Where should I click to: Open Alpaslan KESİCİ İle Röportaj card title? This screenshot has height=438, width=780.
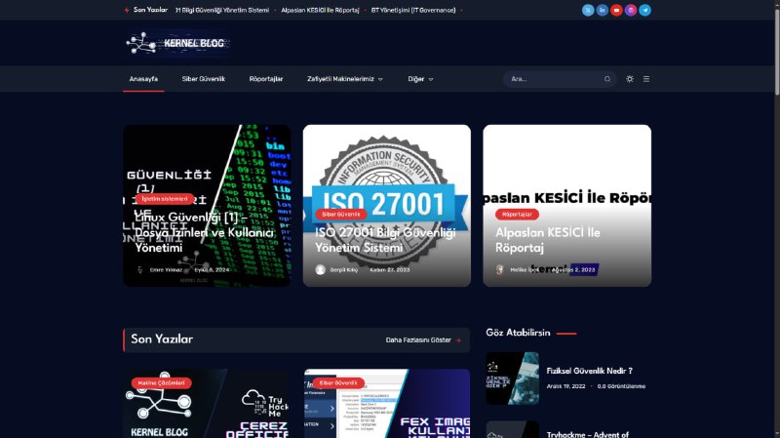point(548,240)
